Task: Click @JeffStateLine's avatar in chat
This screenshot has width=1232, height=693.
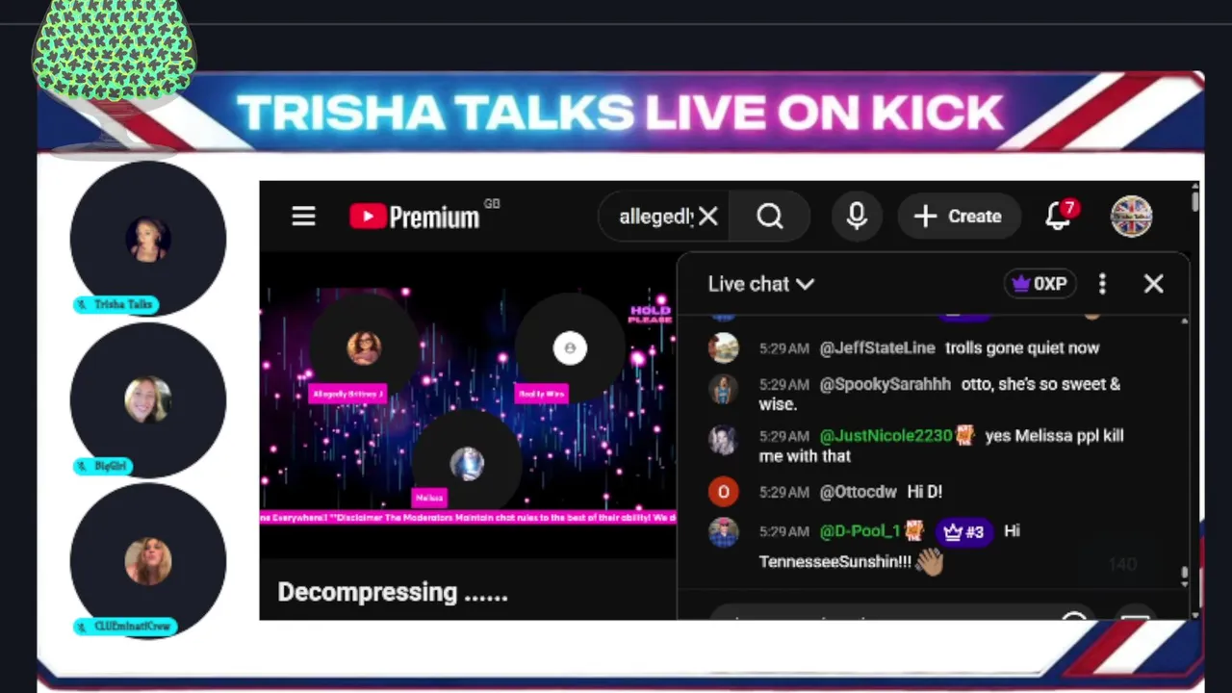Action: point(723,348)
